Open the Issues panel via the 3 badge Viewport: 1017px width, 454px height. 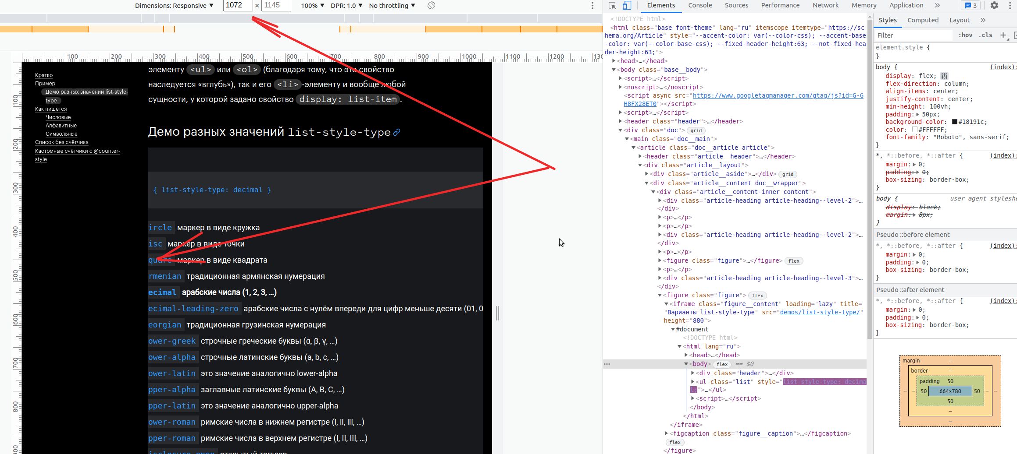point(971,6)
